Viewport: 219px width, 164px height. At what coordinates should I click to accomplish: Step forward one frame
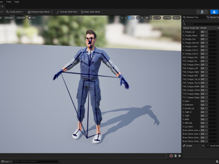pyautogui.click(x=179, y=156)
